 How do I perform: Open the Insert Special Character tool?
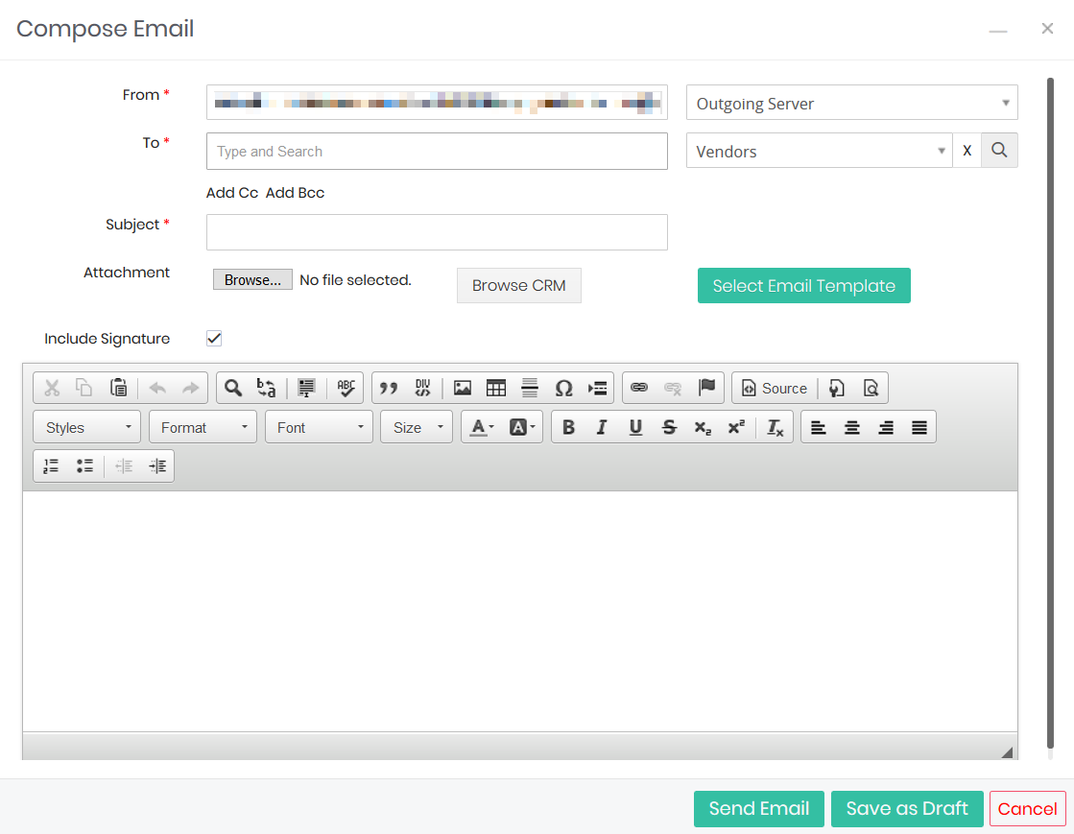click(x=563, y=388)
